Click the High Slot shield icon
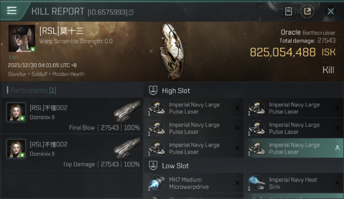 153,90
